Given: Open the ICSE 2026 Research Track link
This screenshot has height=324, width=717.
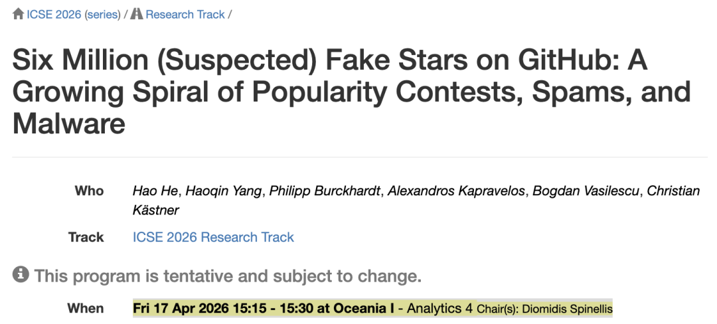Looking at the screenshot, I should tap(213, 237).
